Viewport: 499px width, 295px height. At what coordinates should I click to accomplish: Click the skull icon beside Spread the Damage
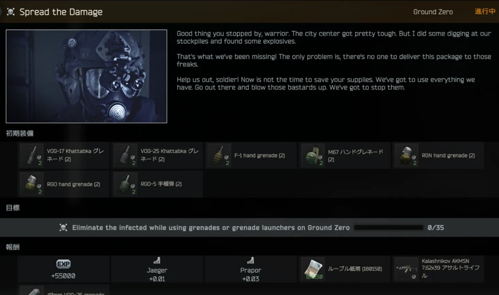click(x=11, y=12)
